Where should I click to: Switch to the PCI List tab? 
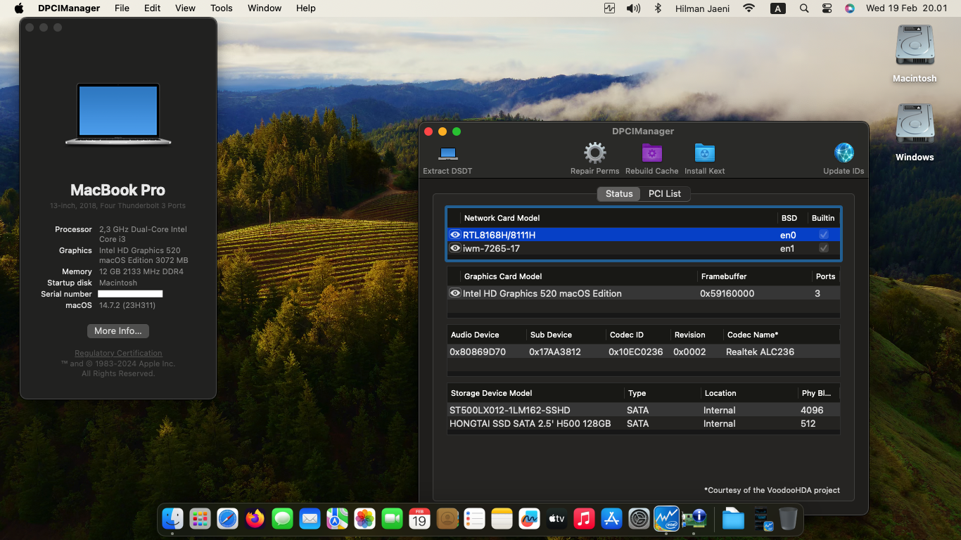click(665, 193)
